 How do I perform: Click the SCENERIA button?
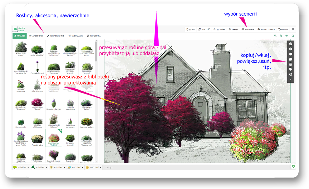point(248,29)
